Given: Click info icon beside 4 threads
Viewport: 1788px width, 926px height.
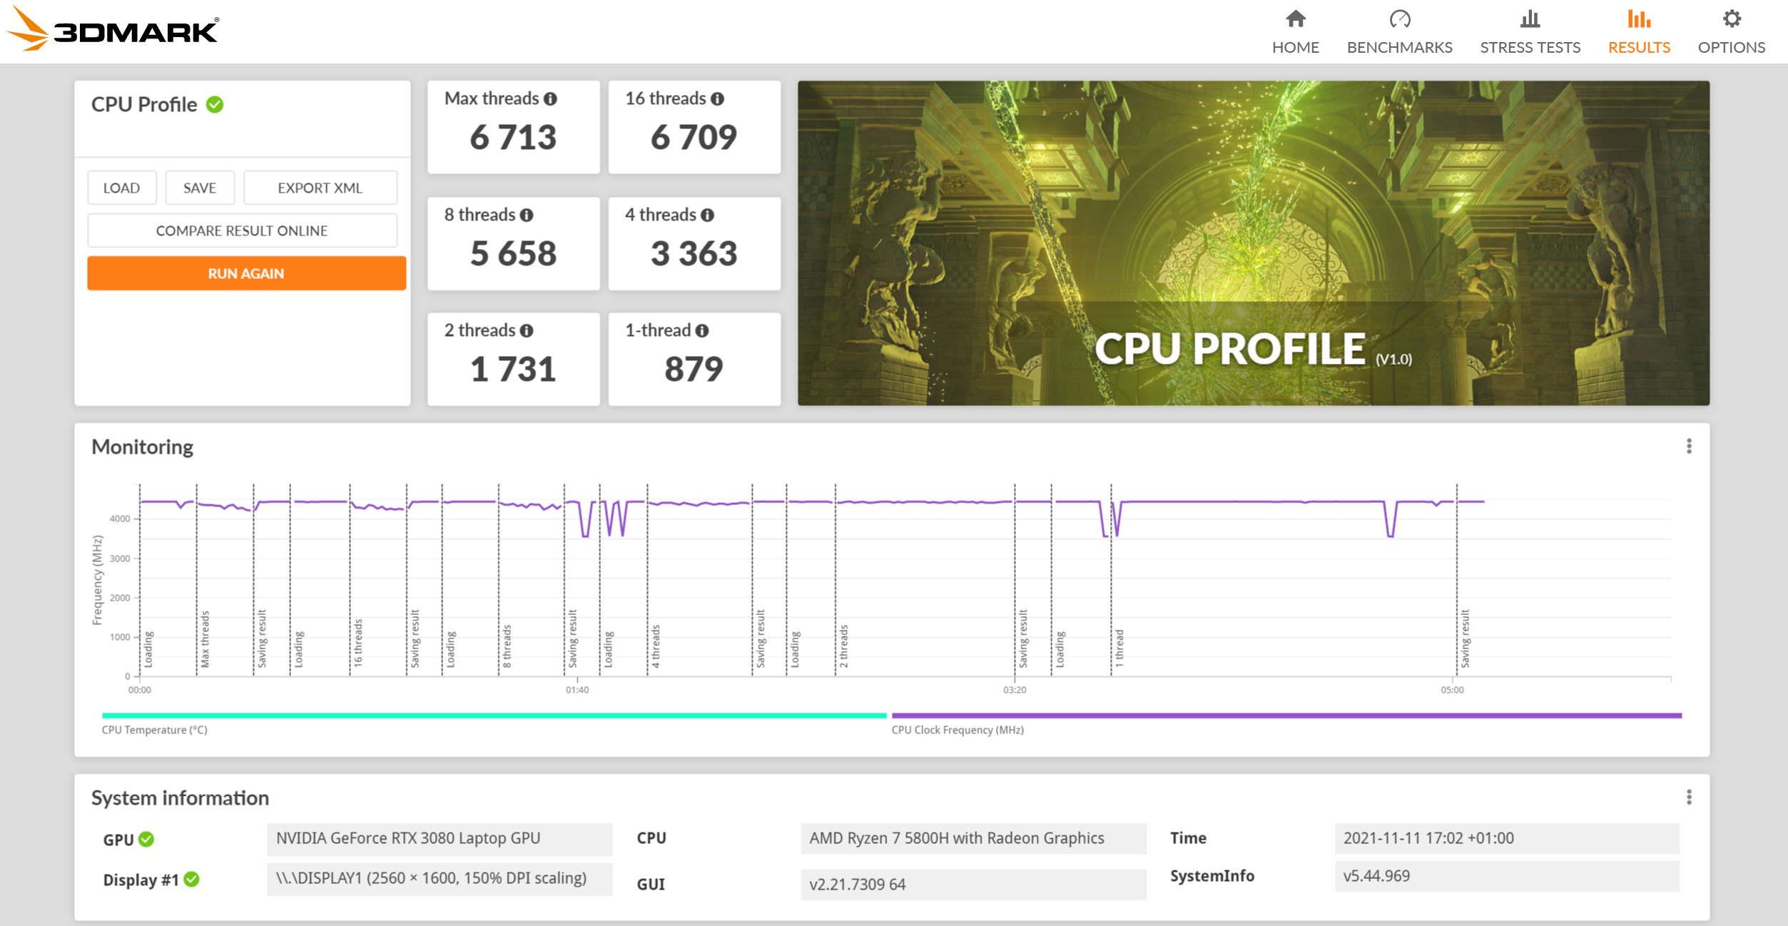Looking at the screenshot, I should [707, 215].
